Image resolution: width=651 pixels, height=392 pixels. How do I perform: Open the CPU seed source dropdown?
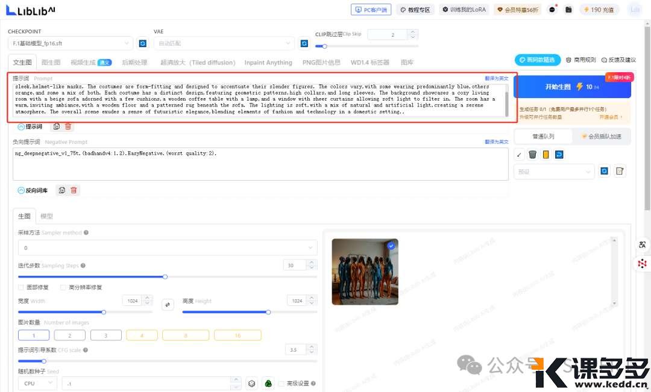click(37, 383)
